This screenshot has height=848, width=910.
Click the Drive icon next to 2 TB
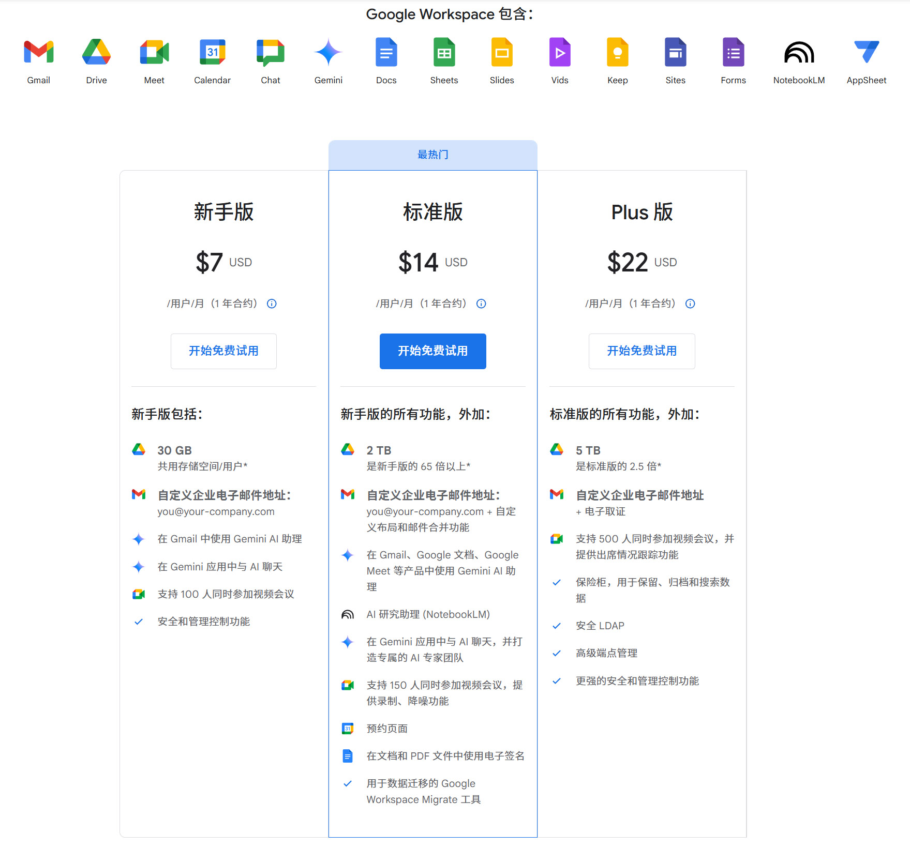348,449
